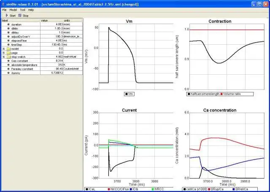The width and height of the screenshot is (270, 192).
Task: Expand the page tree node
Action: tap(4, 53)
